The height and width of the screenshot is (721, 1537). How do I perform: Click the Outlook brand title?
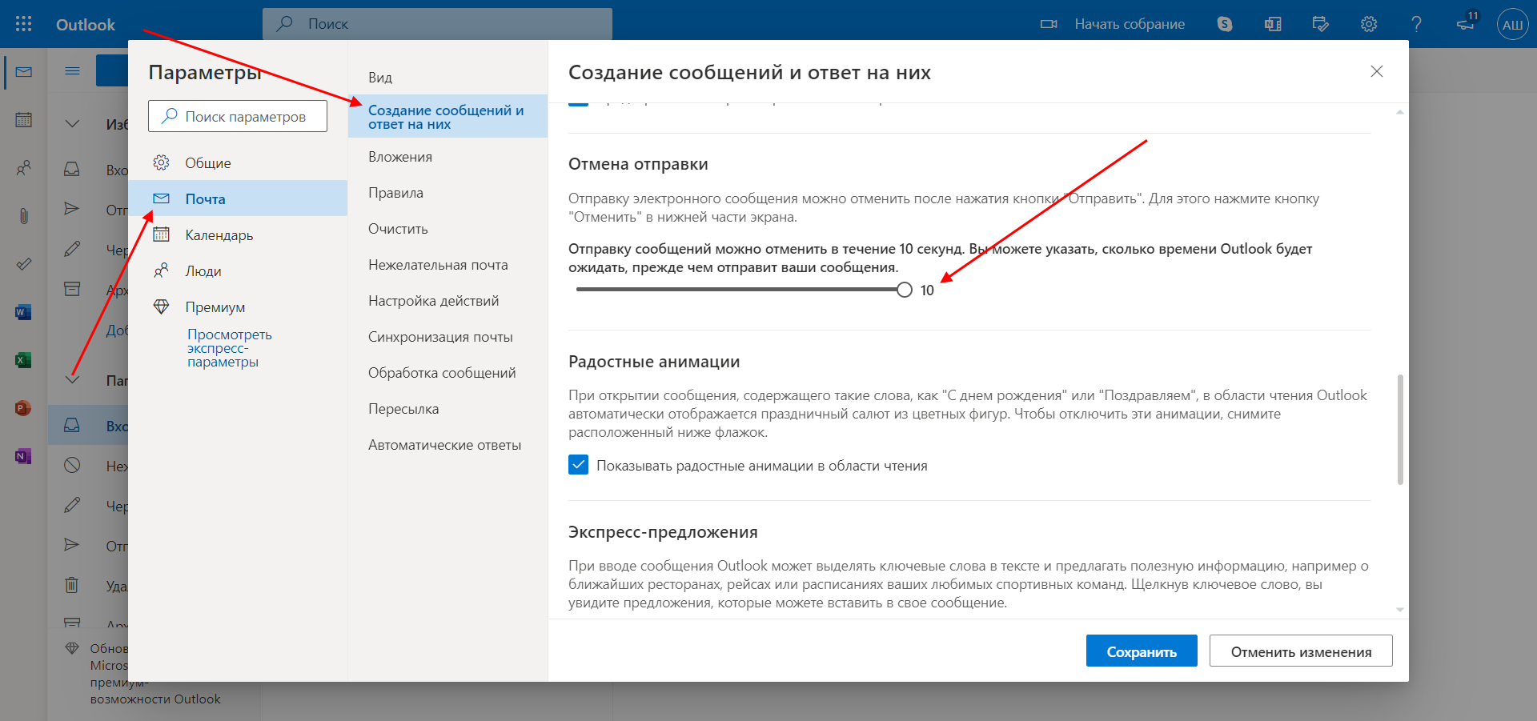click(x=86, y=25)
